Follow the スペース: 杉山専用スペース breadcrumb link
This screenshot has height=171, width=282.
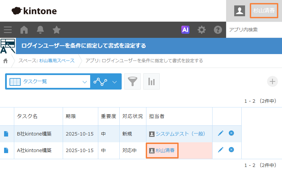[x=46, y=60]
